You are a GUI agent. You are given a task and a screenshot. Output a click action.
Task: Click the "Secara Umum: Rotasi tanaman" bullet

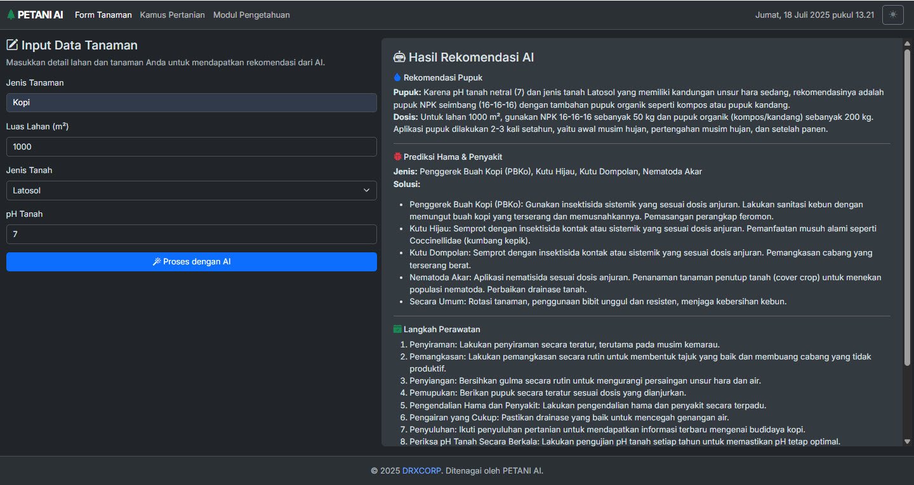tap(598, 301)
